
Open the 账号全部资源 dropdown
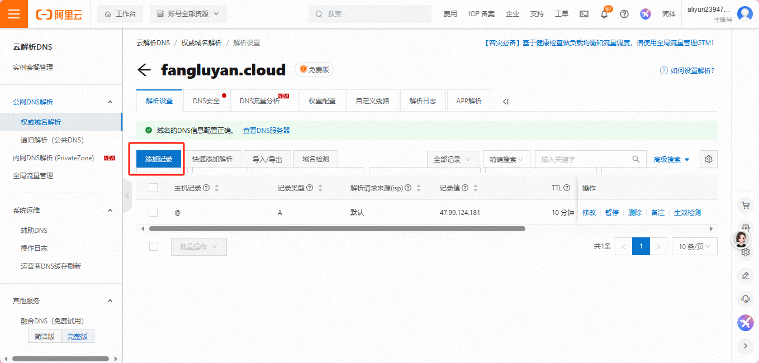click(x=188, y=14)
